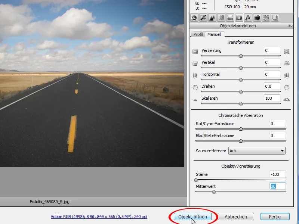Click the perspective icon right of Vertikal

(x=287, y=63)
